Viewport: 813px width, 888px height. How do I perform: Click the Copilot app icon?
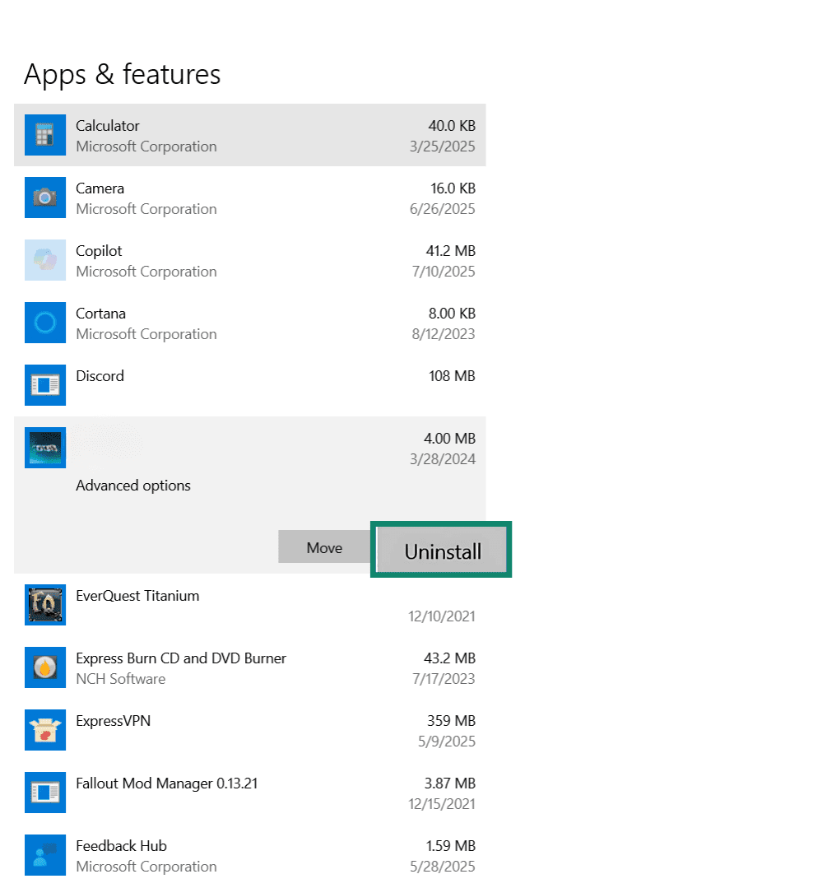pyautogui.click(x=44, y=260)
